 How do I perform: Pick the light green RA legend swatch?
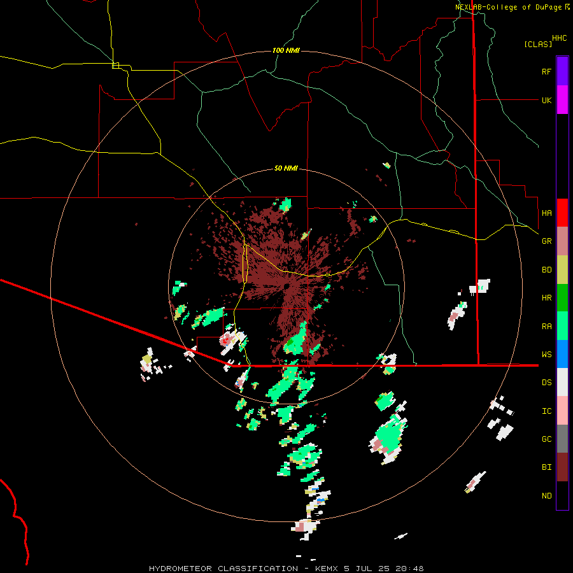click(x=562, y=326)
